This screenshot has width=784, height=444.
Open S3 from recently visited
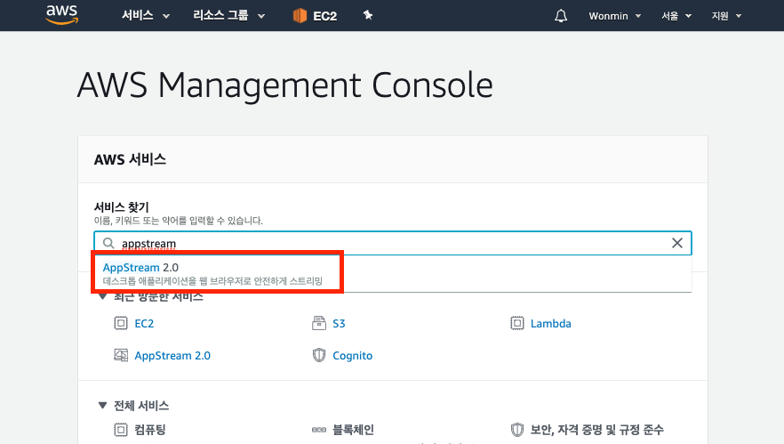[x=339, y=323]
